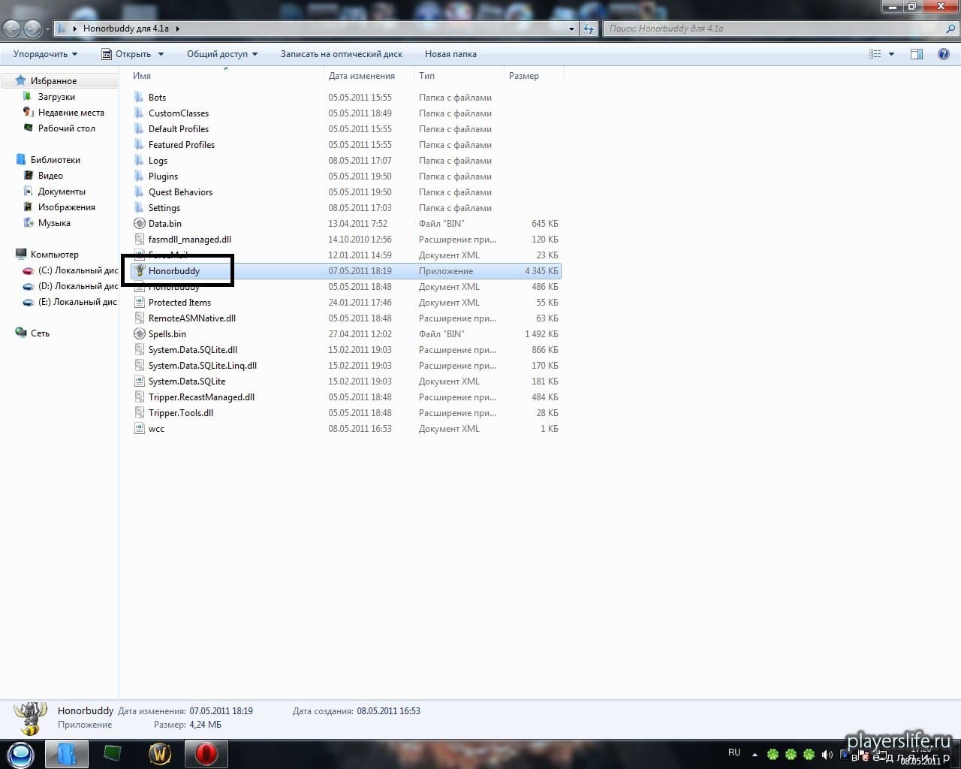Click the fasmdll_managed.dll file icon
This screenshot has height=769, width=961.
pyautogui.click(x=139, y=240)
